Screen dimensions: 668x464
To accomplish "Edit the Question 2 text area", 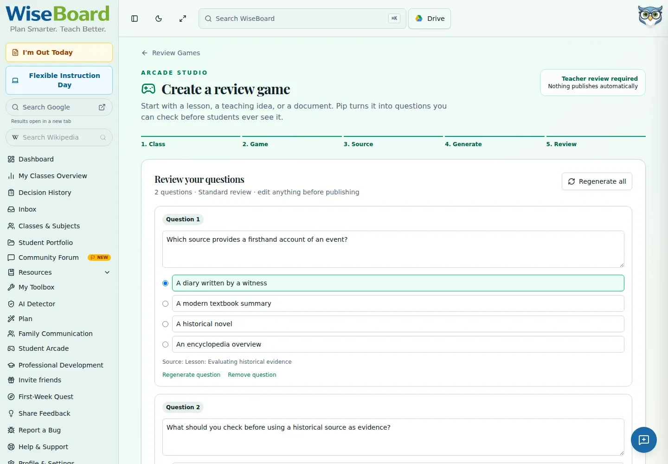I will 393,437.
